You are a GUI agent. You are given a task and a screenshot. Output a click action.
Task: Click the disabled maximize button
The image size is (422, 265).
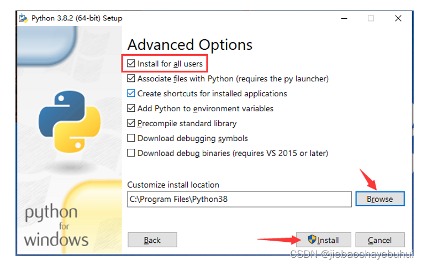coord(371,18)
